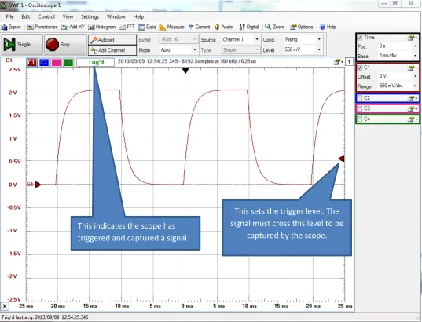The image size is (422, 322).
Task: Open the Settings menu
Action: click(x=90, y=16)
